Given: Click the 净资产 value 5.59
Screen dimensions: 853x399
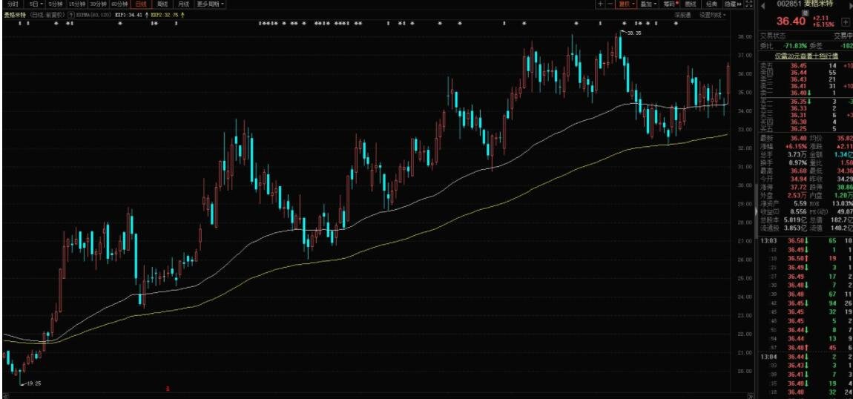Looking at the screenshot, I should tap(800, 202).
